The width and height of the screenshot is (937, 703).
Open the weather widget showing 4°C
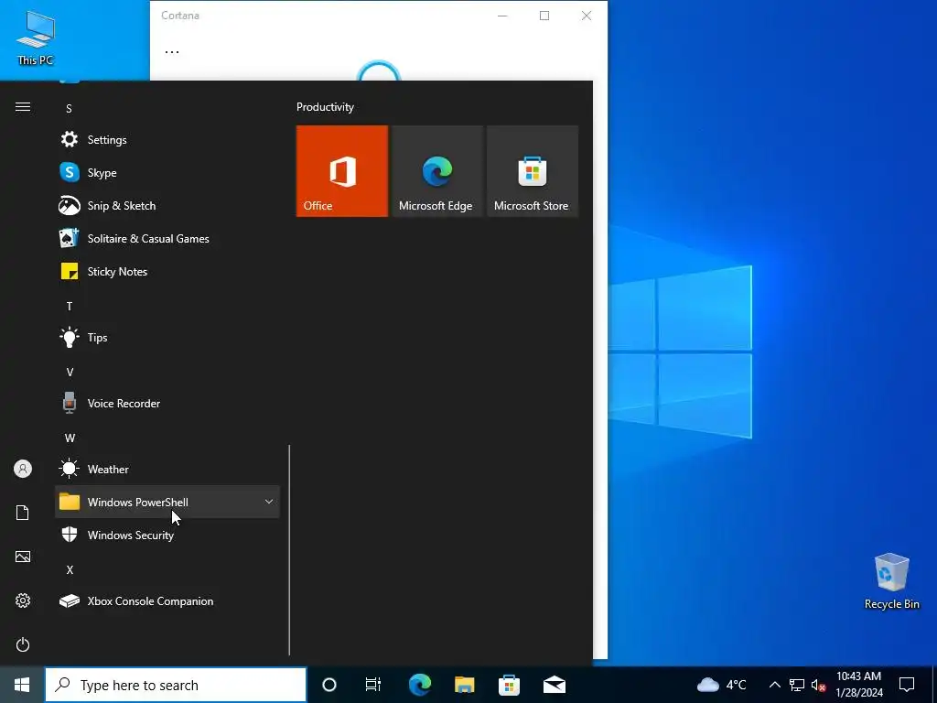tap(722, 685)
